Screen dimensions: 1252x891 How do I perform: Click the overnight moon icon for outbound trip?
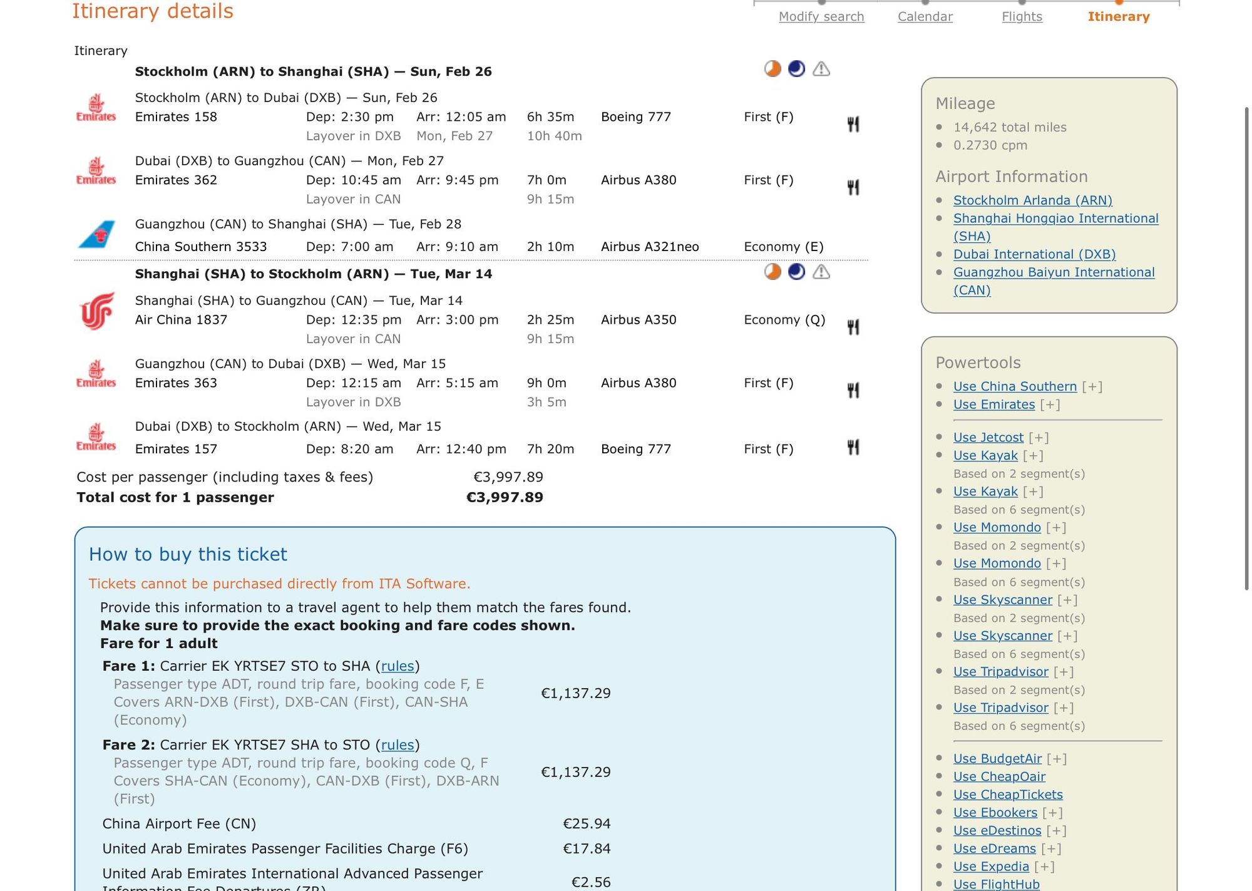pos(796,69)
